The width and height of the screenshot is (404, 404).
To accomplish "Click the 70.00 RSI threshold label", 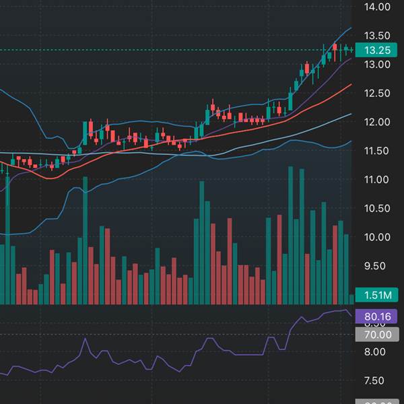I will coord(377,335).
